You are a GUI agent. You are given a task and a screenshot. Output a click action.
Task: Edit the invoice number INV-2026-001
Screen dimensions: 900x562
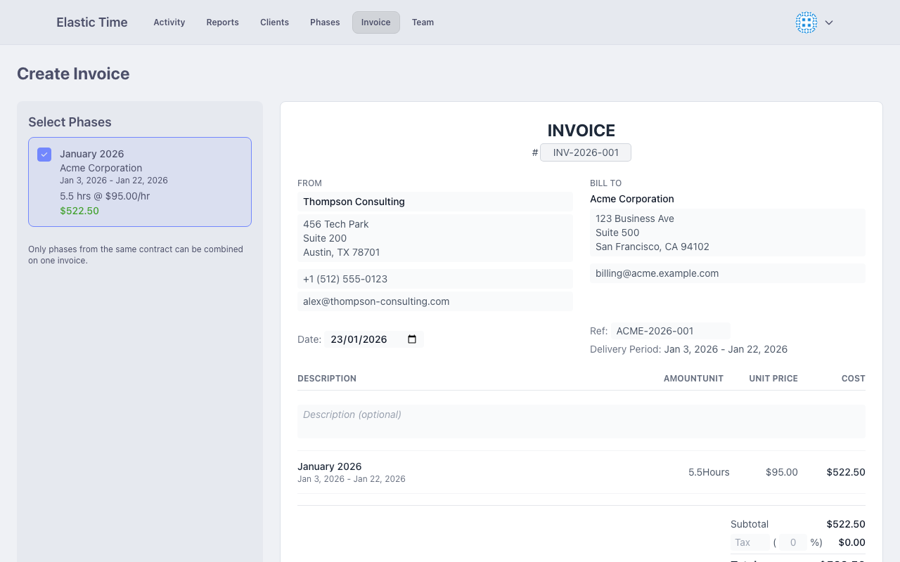586,152
